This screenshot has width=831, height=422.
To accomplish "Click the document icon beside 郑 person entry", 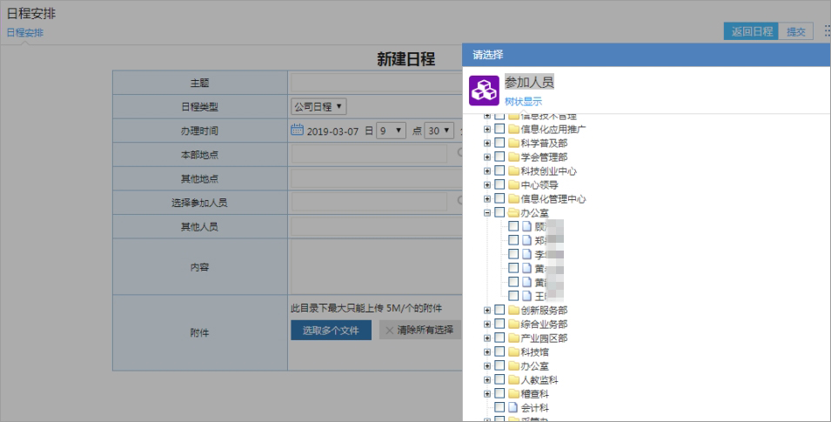I will coord(526,240).
